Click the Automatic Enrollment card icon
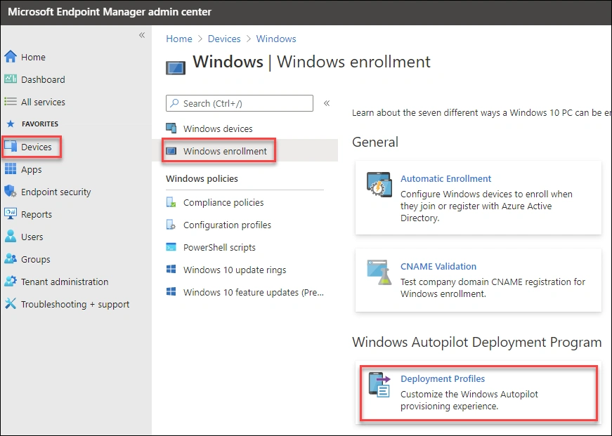The image size is (612, 436). tap(379, 185)
